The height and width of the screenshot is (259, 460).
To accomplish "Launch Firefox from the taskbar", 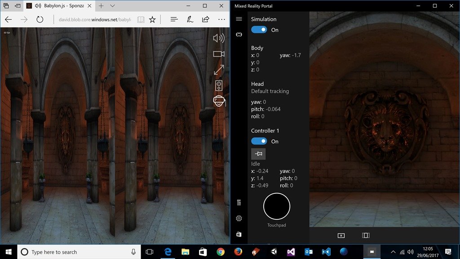I will (238, 252).
